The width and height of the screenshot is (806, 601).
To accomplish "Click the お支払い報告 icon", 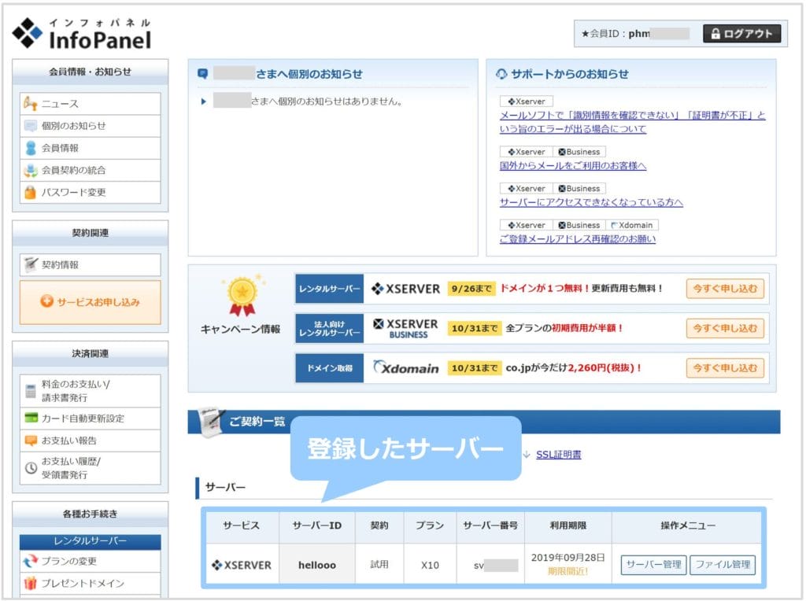I will pos(31,441).
